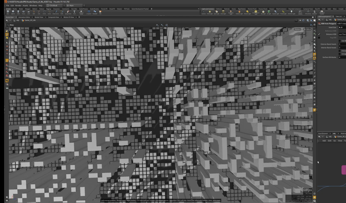346x203 pixels.
Task: Toggle the Fill Interior checkbox
Action: pyautogui.click(x=339, y=51)
